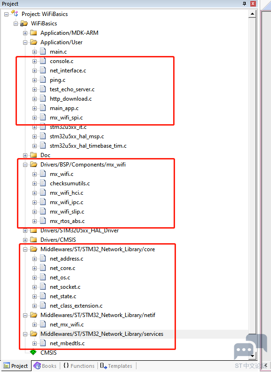
Task: Click the mx_wifi.c file icon
Action: pos(43,174)
